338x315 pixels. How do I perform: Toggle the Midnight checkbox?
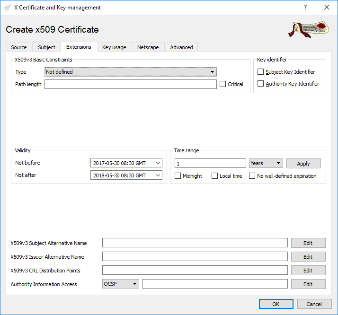tap(178, 176)
